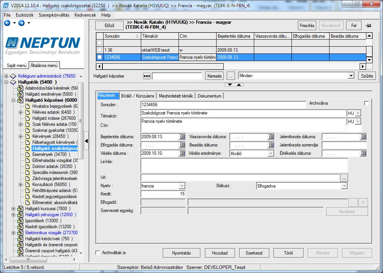Viewport: 383px width, 273px height.
Task: Switch to the Dokumentum tab
Action: (209, 96)
